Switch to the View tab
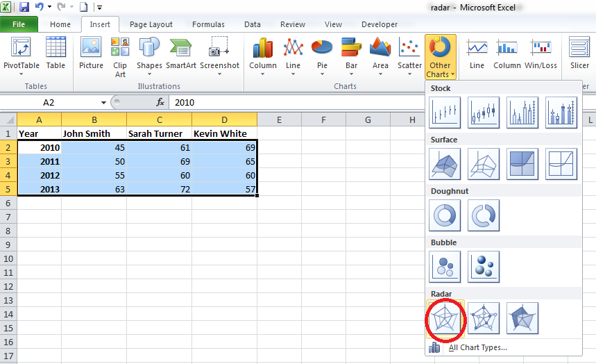Viewport: 596px width, 364px height. (333, 24)
